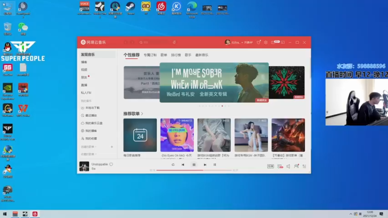
Task: Select the VoiceMeeter desktop shortcut
Action: (x=84, y=8)
